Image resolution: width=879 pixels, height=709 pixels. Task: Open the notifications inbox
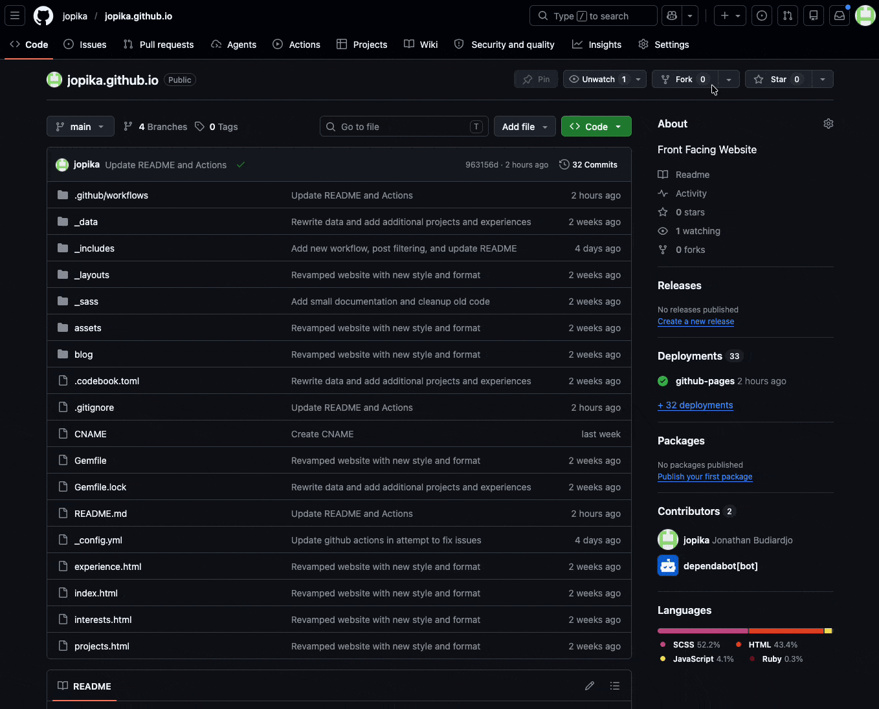coord(840,16)
